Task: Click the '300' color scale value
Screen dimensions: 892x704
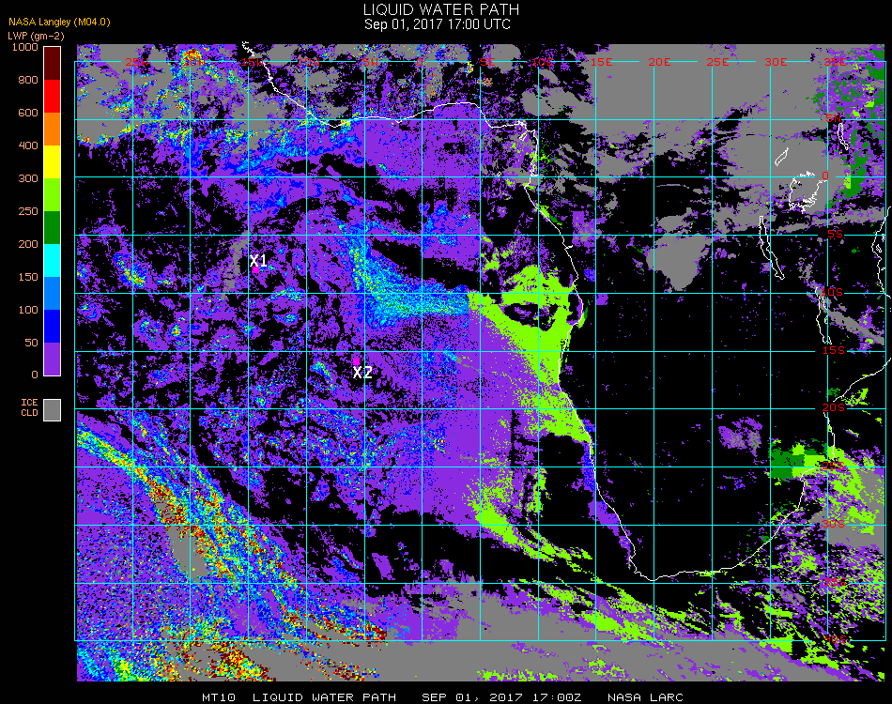Action: pos(28,178)
